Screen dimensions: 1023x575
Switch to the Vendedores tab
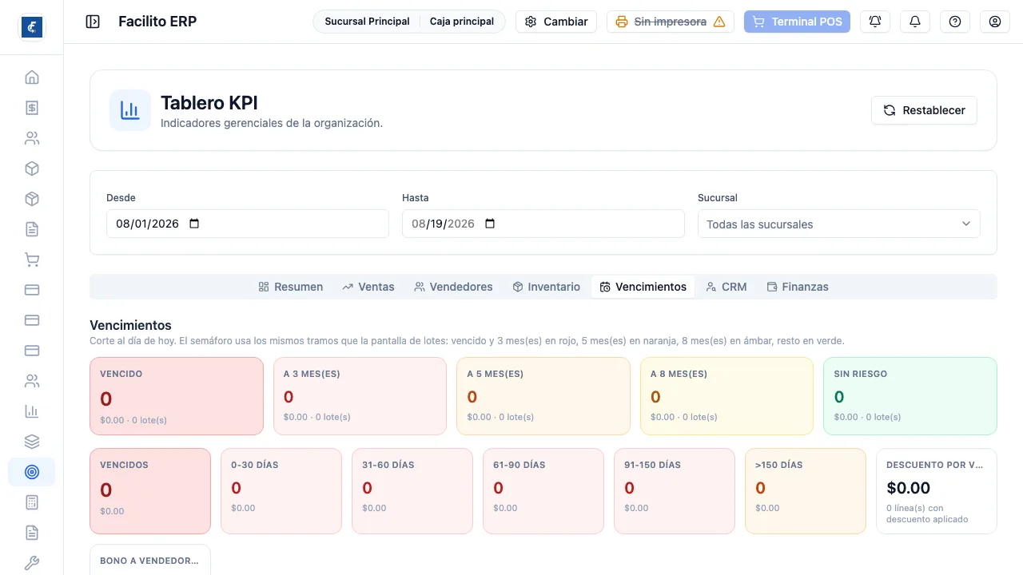click(453, 287)
